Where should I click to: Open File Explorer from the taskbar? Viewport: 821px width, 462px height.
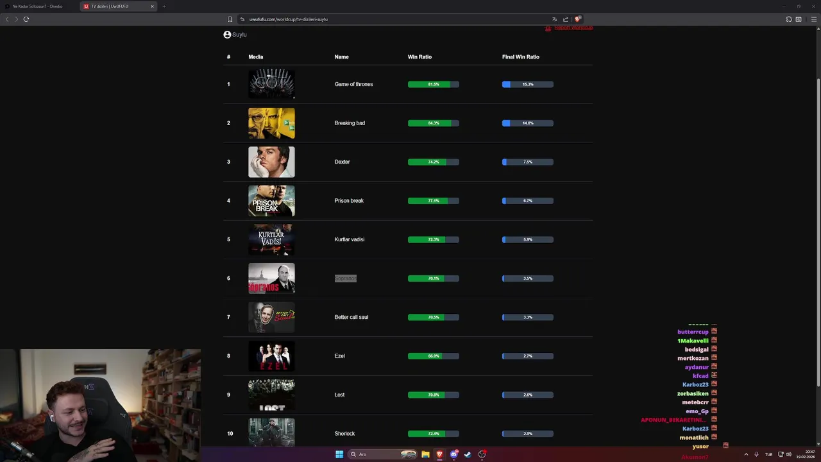pos(425,454)
